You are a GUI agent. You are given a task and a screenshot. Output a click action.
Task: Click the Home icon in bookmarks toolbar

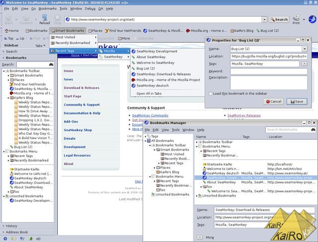(x=11, y=31)
